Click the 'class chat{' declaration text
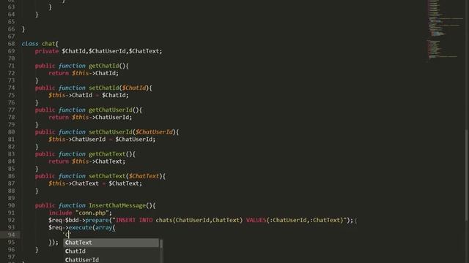 coord(40,44)
